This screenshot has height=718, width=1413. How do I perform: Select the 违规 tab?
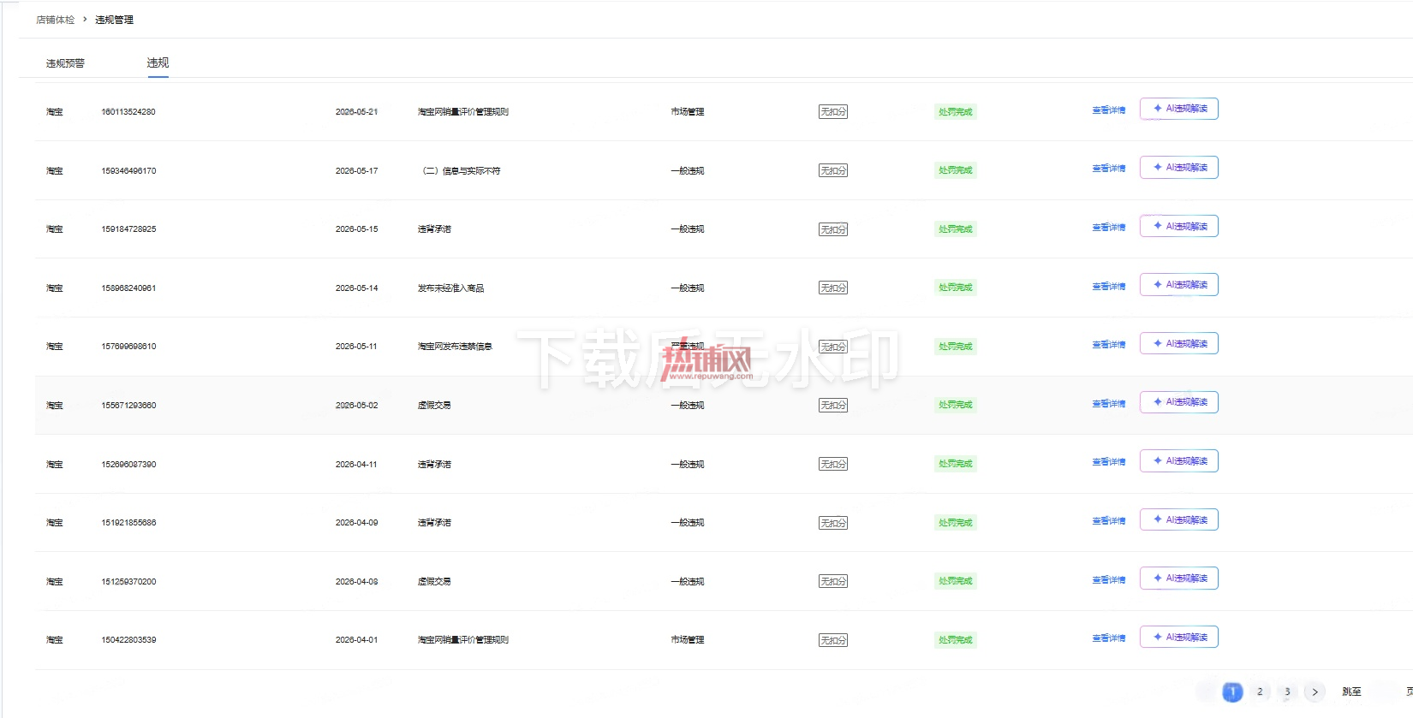pyautogui.click(x=158, y=62)
